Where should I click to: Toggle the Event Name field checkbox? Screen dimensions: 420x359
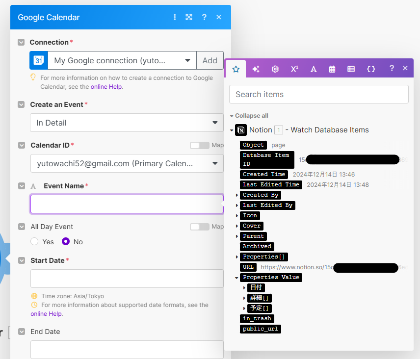(22, 186)
